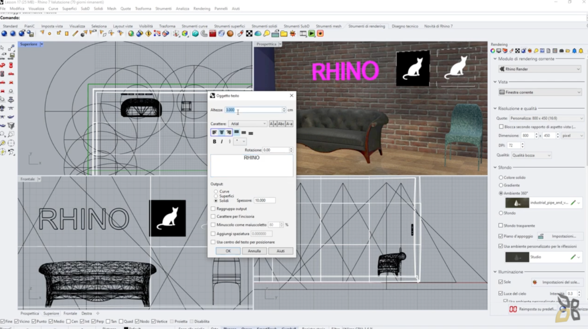This screenshot has height=329, width=588.
Task: Click the green play render icon
Action: (312, 34)
